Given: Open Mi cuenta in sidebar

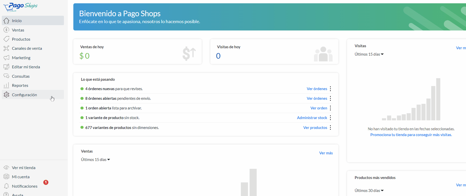Looking at the screenshot, I should (x=33, y=177).
